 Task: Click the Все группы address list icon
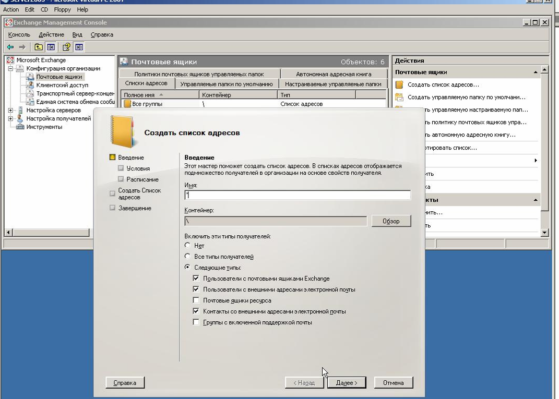pos(127,104)
